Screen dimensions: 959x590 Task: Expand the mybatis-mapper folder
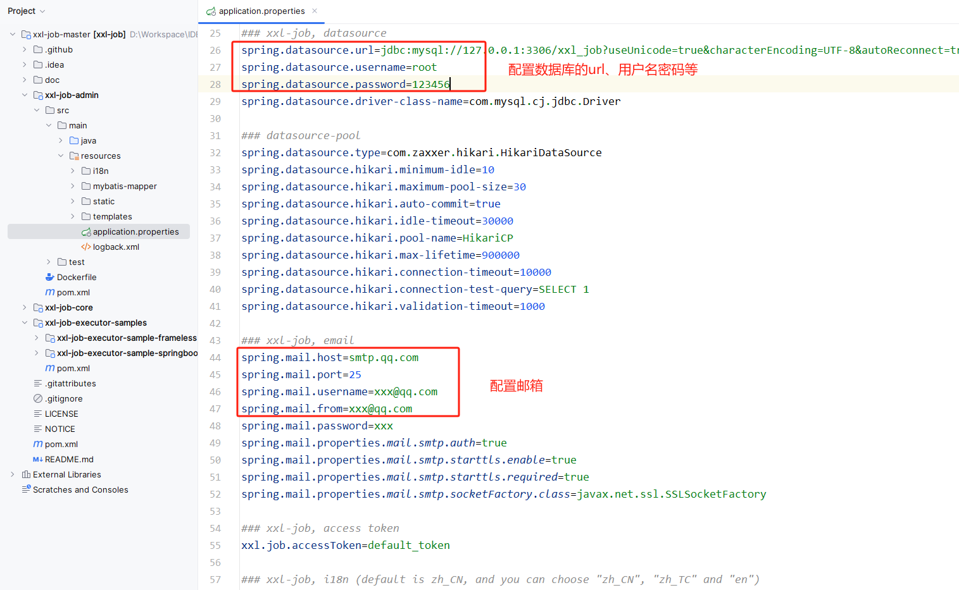pos(73,186)
